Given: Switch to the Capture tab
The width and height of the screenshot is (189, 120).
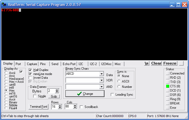Looking at the screenshot, I should 32,64.
